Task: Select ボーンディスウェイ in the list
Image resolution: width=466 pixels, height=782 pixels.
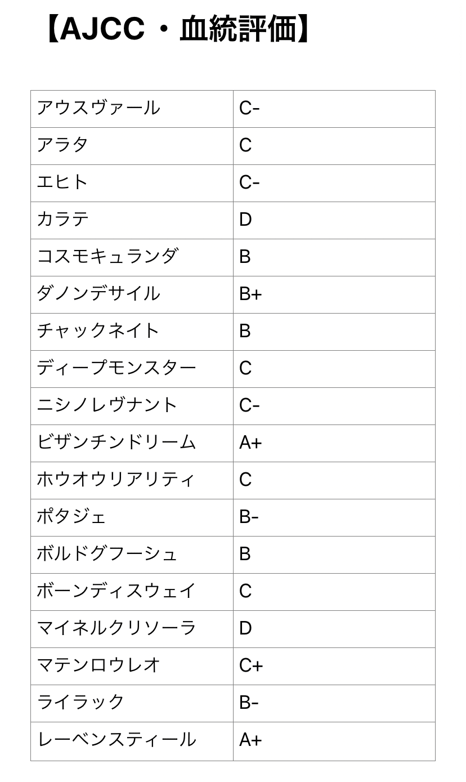Action: tap(116, 591)
